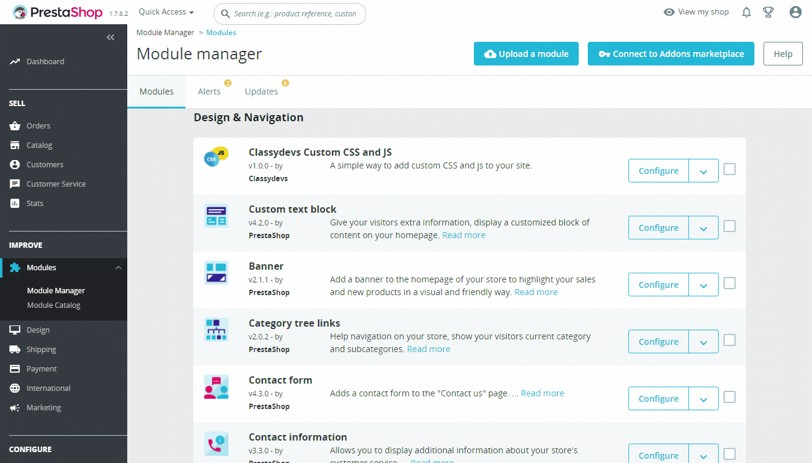812x463 pixels.
Task: Click the Customers person icon
Action: click(x=15, y=165)
